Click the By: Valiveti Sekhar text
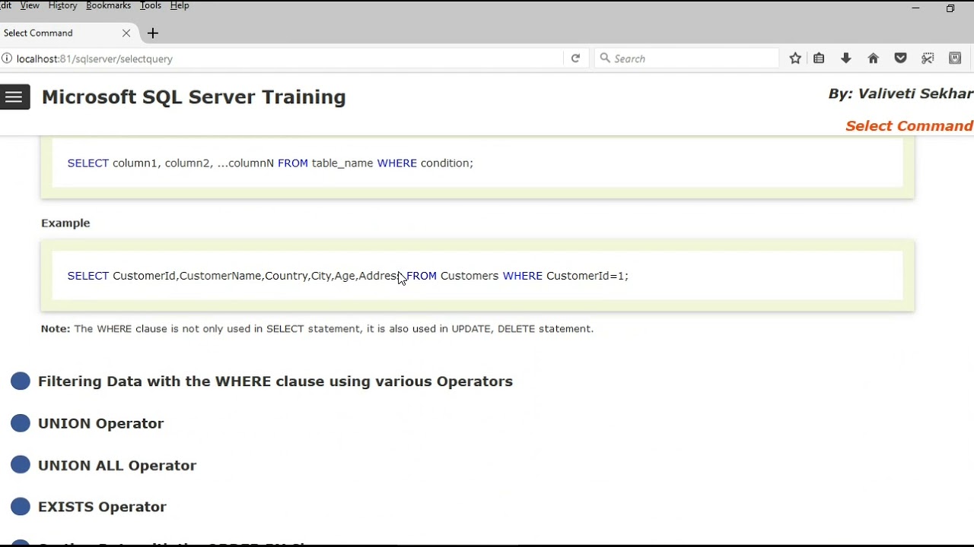974x547 pixels. click(x=900, y=93)
